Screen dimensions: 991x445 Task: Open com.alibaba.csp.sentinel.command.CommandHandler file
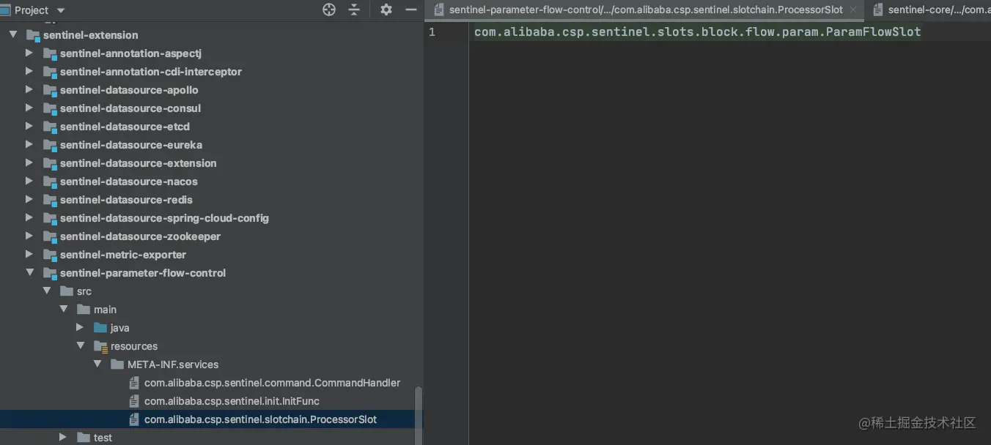(x=273, y=383)
